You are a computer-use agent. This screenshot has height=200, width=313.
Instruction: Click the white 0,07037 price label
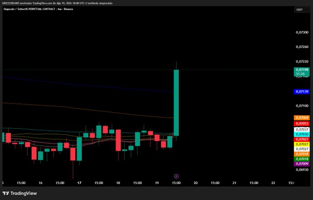tap(302, 129)
